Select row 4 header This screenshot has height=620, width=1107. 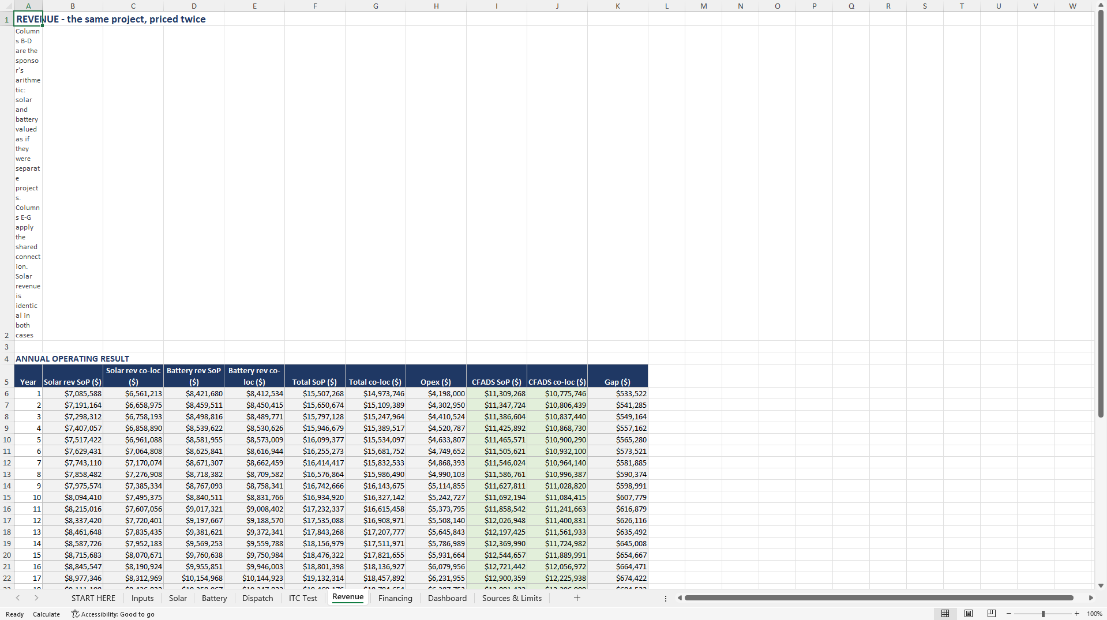(x=7, y=359)
